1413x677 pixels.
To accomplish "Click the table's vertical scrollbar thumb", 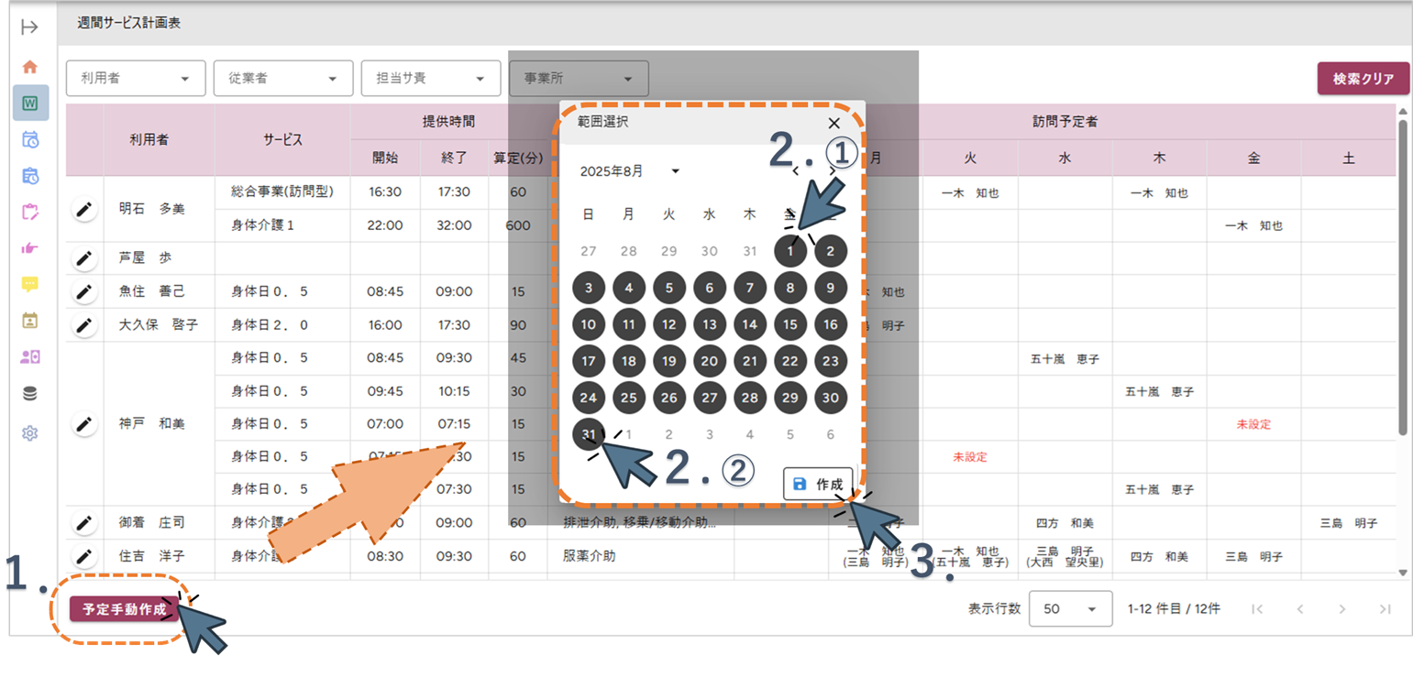I will pyautogui.click(x=1402, y=278).
